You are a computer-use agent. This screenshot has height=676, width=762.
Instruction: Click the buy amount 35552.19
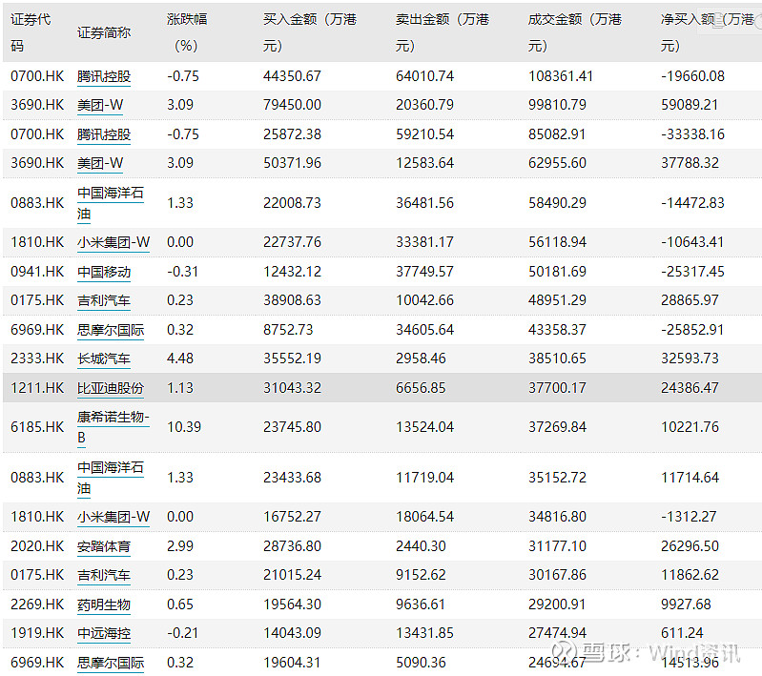pyautogui.click(x=292, y=358)
